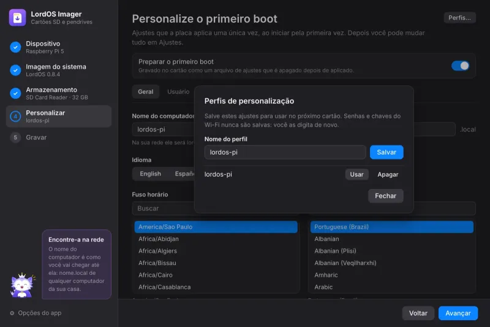The image size is (490, 327).
Task: Click the Armazenamento step checkmark icon
Action: click(x=15, y=93)
